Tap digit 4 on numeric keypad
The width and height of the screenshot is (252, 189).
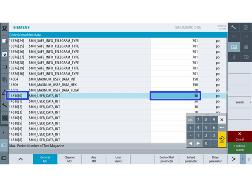[x=198, y=128]
